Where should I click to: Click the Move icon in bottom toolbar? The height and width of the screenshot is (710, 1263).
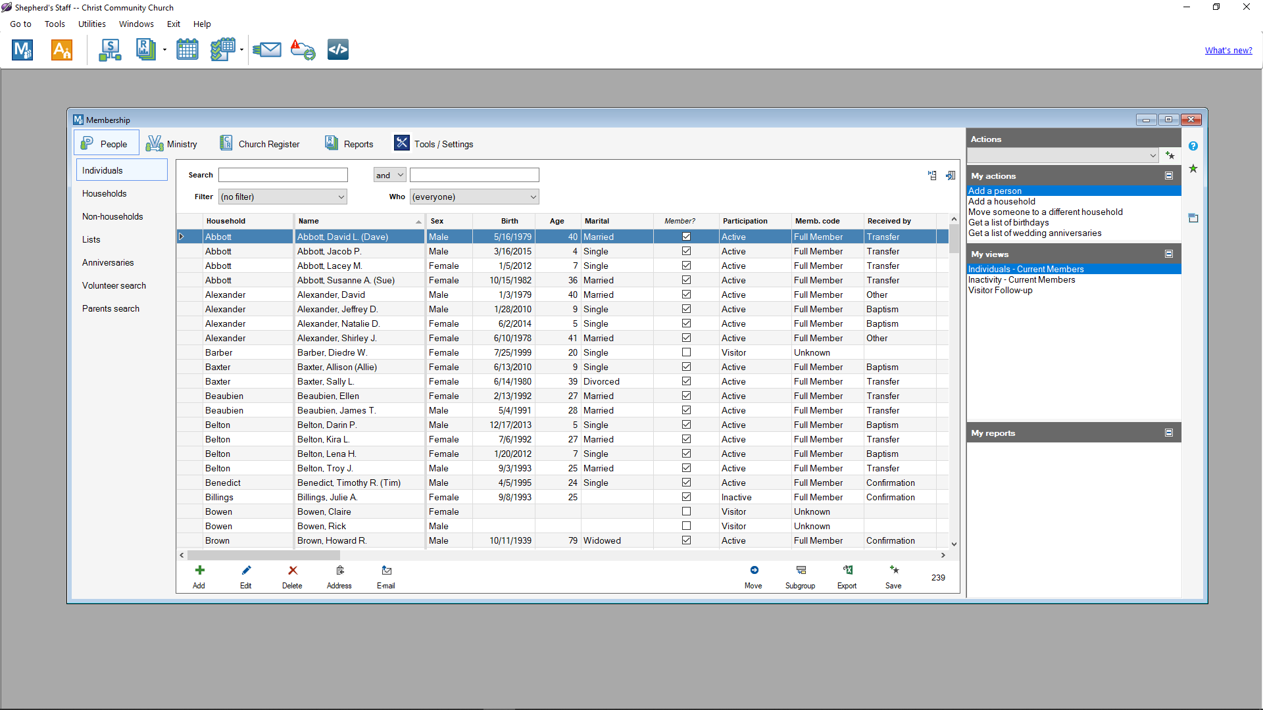[x=753, y=569]
